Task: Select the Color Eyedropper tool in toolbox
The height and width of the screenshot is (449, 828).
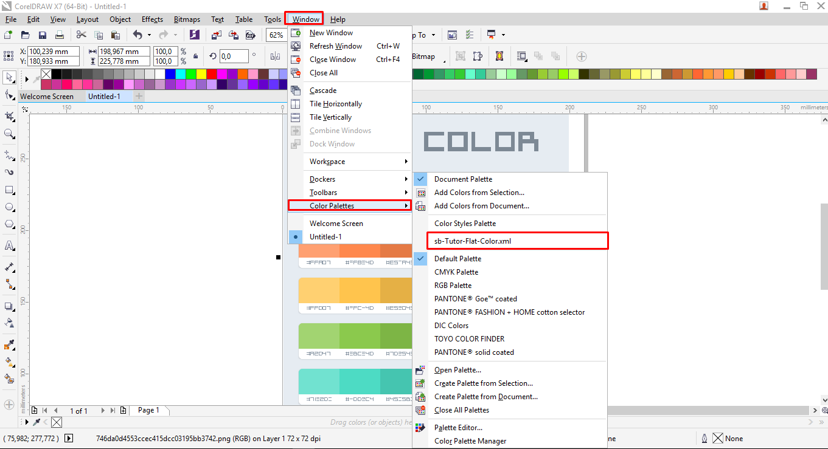Action: pyautogui.click(x=9, y=346)
